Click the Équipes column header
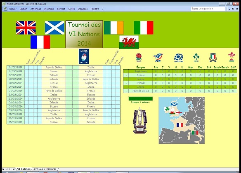 tap(141, 67)
